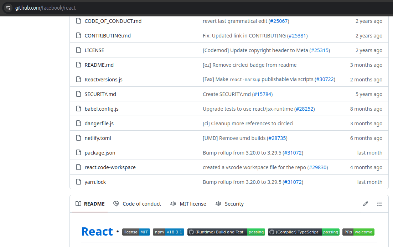Click the site information icon in address bar
This screenshot has width=393, height=247.
[8, 8]
